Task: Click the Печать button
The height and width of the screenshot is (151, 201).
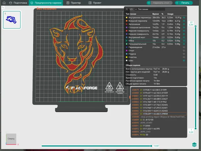Action: [185, 3]
